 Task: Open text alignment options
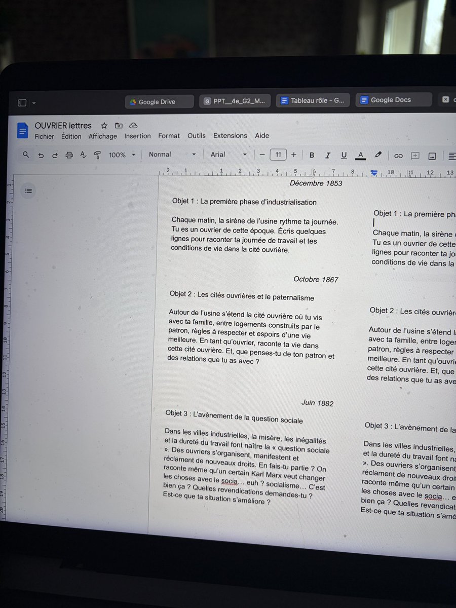point(452,157)
